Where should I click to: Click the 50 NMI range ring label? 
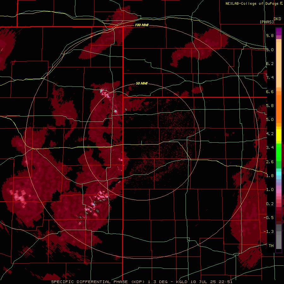pyautogui.click(x=142, y=83)
